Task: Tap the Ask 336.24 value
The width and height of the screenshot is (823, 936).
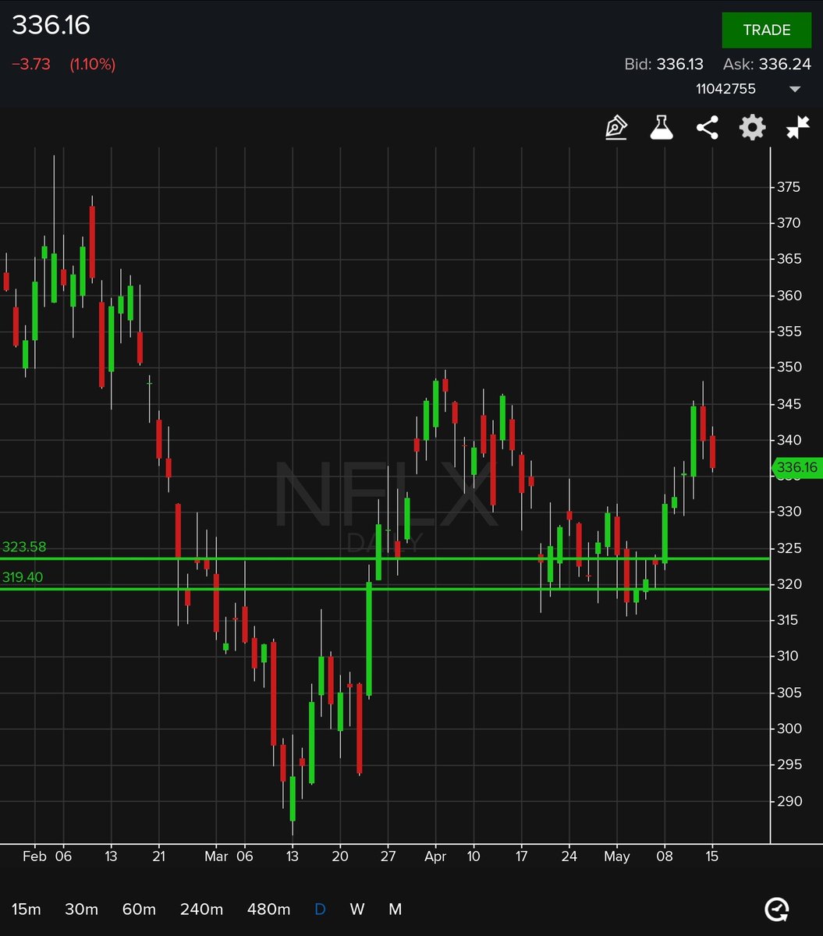Action: [785, 64]
